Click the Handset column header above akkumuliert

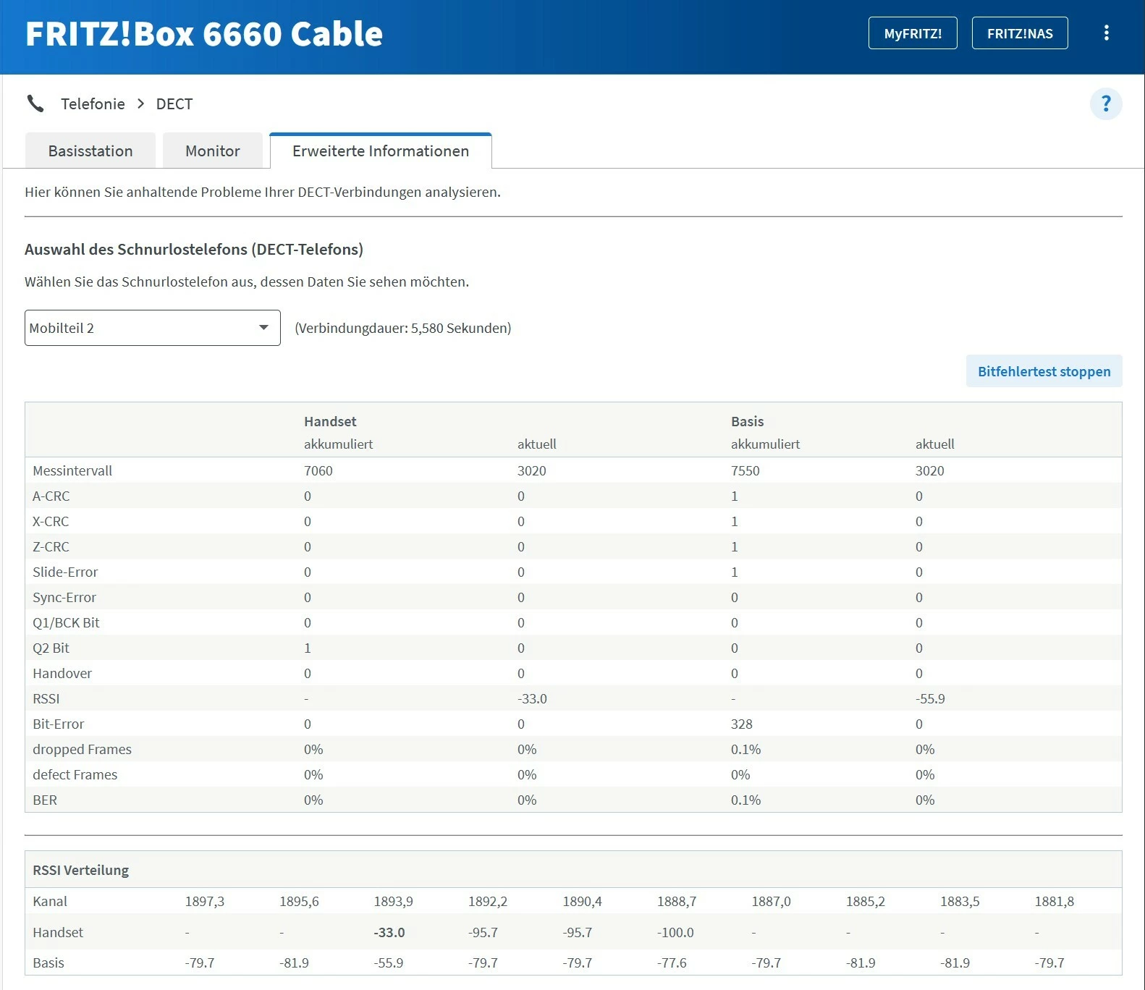330,421
